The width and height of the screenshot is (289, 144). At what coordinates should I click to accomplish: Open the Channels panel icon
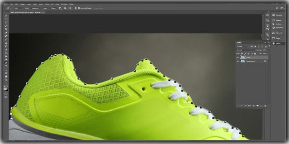tap(273, 33)
